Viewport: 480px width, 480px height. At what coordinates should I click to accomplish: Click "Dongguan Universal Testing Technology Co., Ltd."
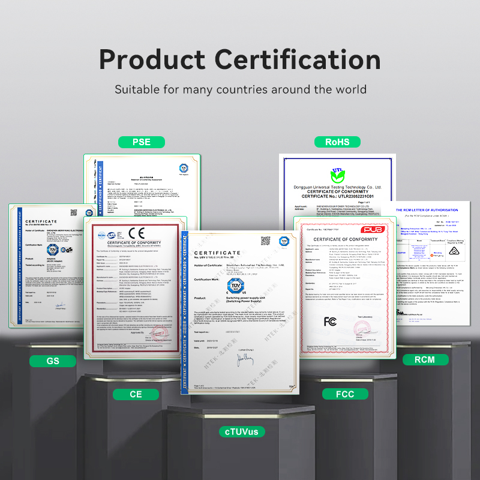[x=337, y=187]
